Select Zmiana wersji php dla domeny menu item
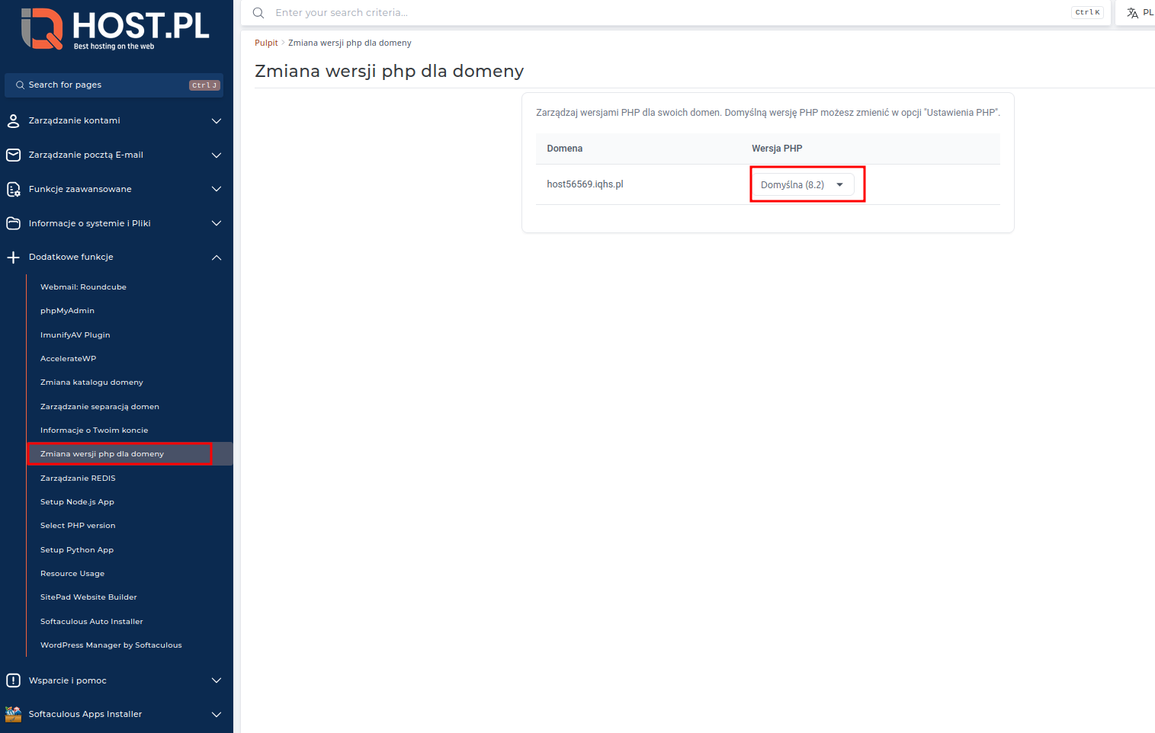This screenshot has width=1155, height=733. pyautogui.click(x=102, y=453)
